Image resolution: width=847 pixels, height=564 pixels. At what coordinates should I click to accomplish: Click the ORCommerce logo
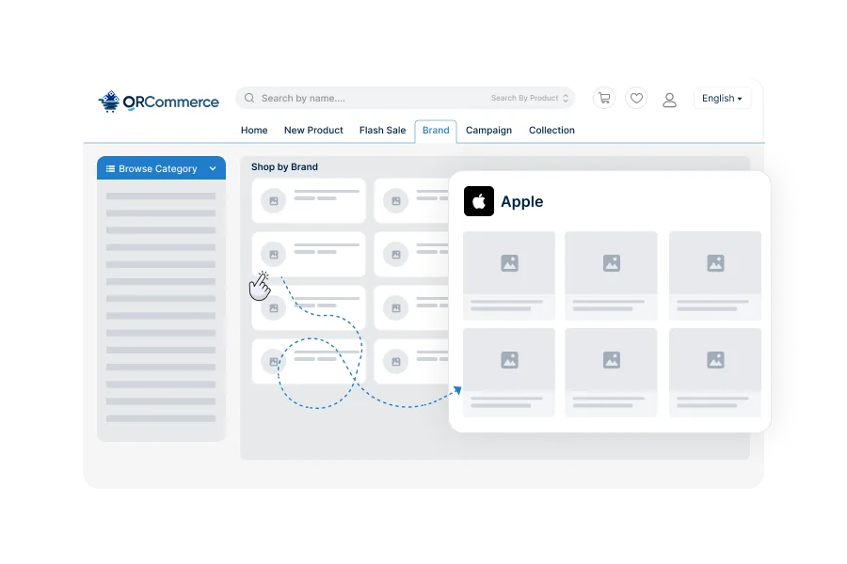pos(158,101)
